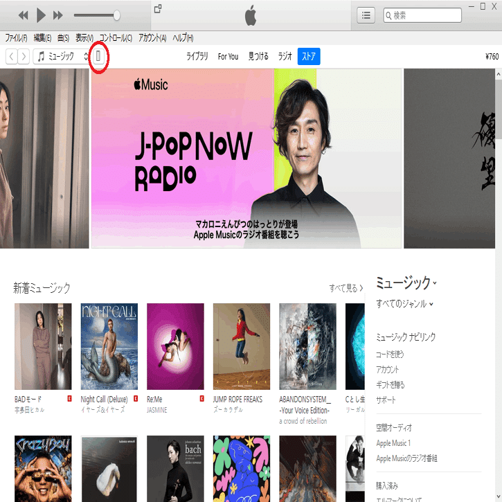This screenshot has height=502, width=502.
Task: Click the iPhone device icon
Action: (x=98, y=56)
